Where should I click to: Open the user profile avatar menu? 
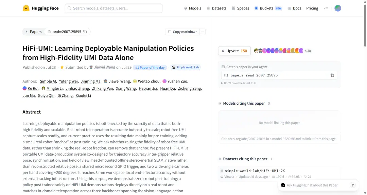(338, 8)
